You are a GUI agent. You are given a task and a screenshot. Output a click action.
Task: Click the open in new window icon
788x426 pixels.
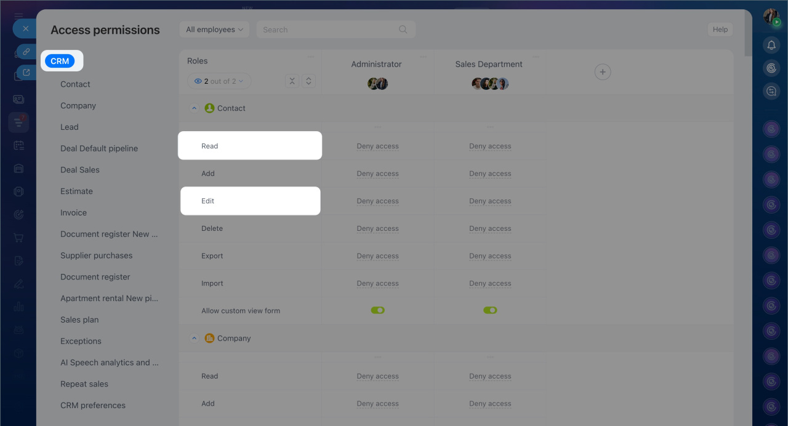[26, 73]
